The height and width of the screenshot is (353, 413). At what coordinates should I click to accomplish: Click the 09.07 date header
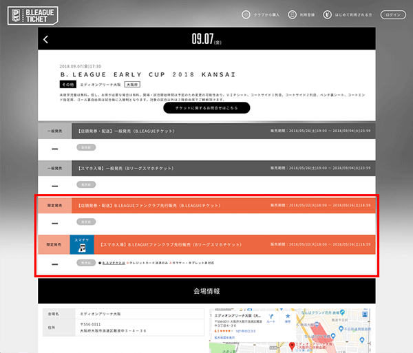(x=206, y=39)
